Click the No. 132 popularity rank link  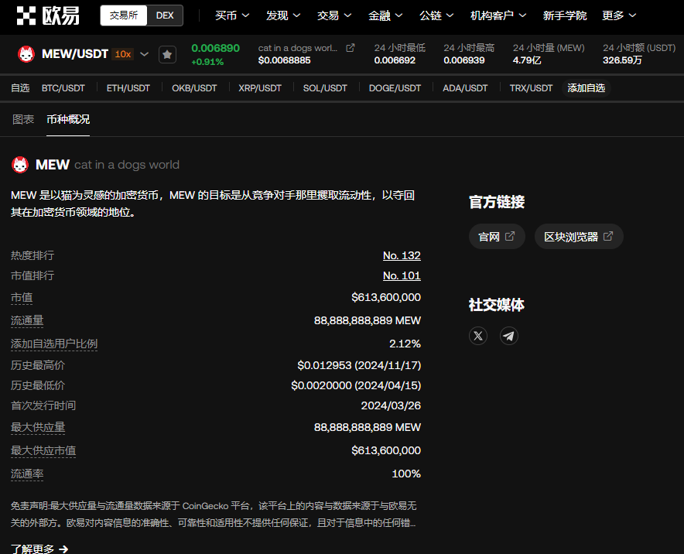pyautogui.click(x=402, y=255)
